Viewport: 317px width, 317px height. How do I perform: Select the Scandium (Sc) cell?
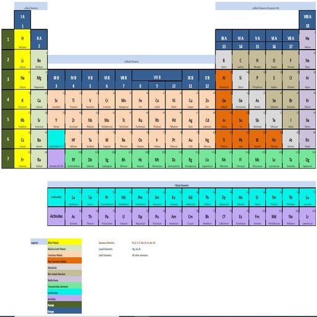(x=56, y=99)
